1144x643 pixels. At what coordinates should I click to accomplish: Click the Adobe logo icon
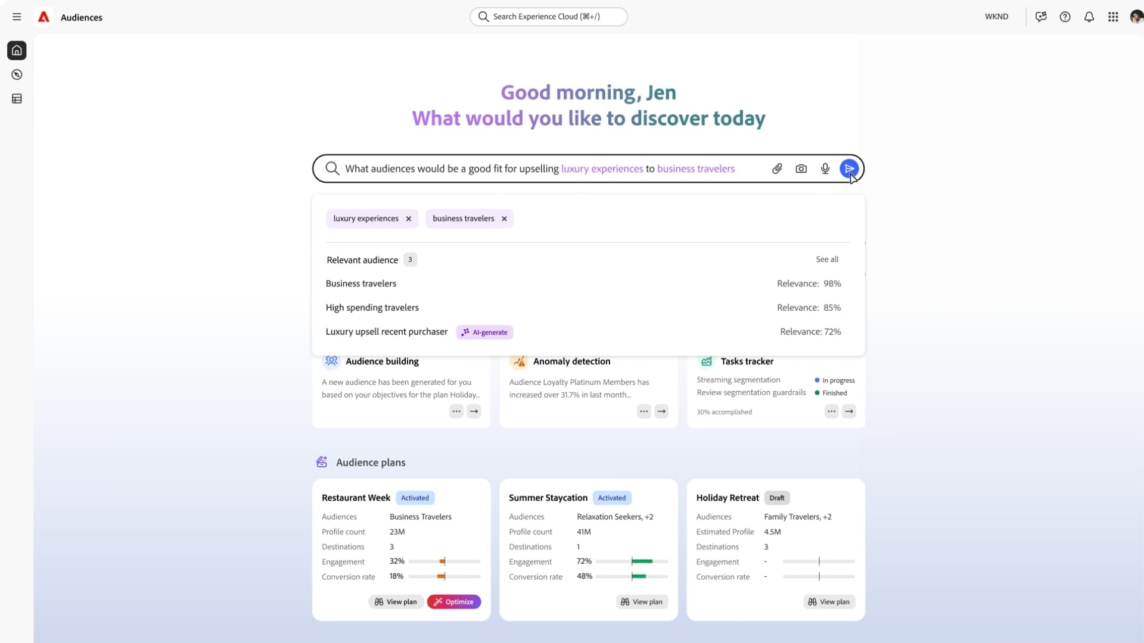click(x=43, y=17)
